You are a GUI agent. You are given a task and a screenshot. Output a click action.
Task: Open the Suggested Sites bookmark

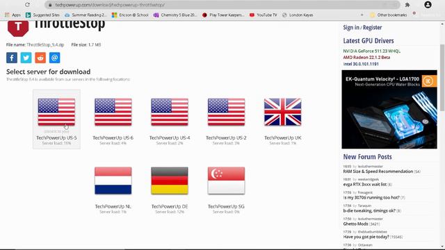pos(42,15)
